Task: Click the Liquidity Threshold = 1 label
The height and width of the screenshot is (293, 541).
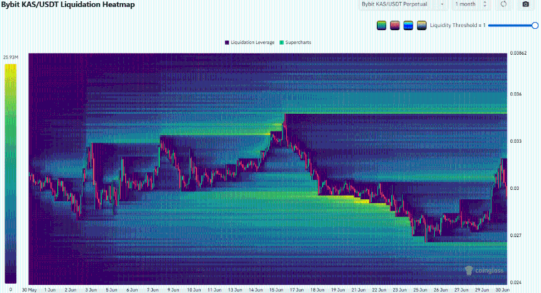Action: (x=457, y=25)
